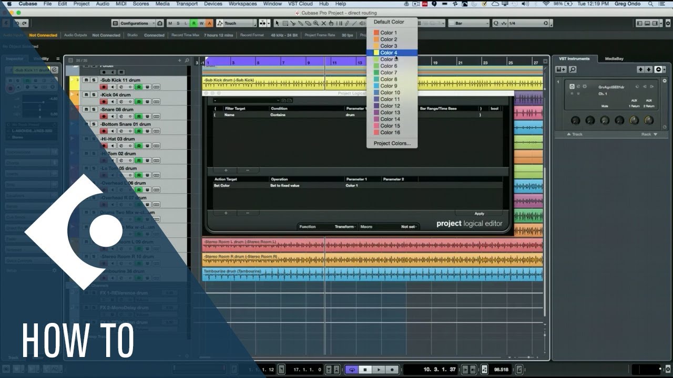Click filter row Parameter 1 value 'drum'
Viewport: 673px width, 378px height.
pos(350,114)
